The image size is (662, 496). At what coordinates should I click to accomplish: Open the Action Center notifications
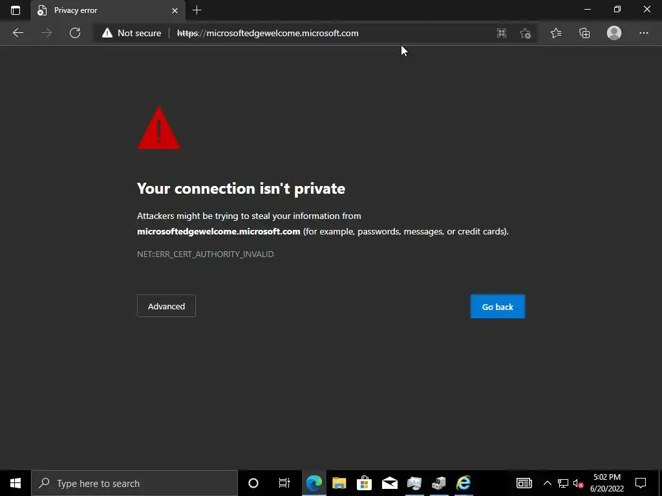tap(641, 483)
